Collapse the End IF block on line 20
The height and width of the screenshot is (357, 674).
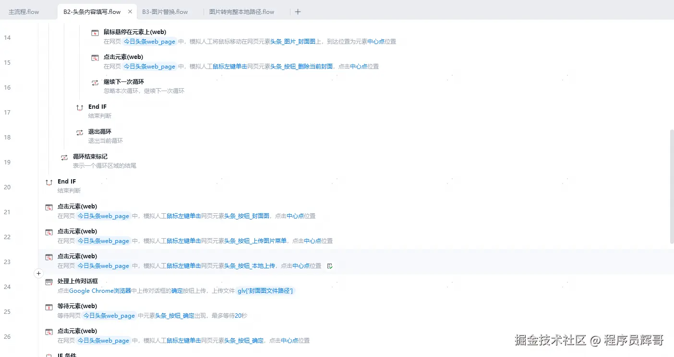pyautogui.click(x=48, y=182)
